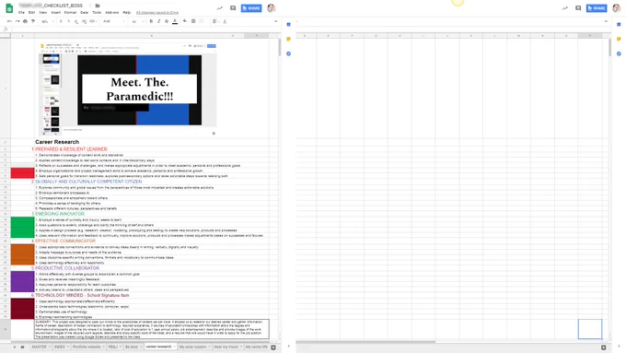Screen dimensions: 626x353
Task: Open the borders tool
Action: [x=193, y=21]
